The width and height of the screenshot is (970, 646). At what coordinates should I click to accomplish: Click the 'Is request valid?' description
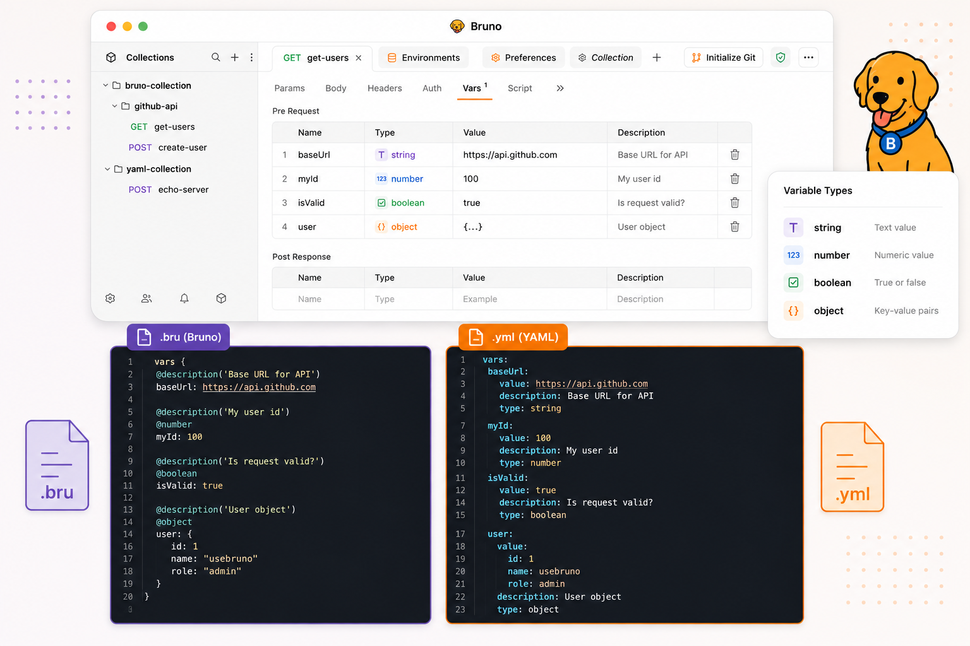click(x=651, y=203)
